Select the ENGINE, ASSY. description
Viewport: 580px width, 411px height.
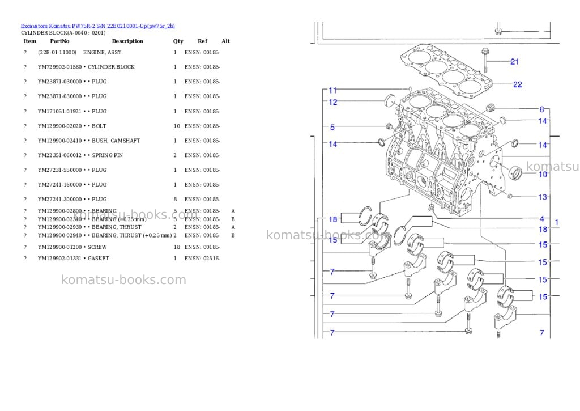103,53
